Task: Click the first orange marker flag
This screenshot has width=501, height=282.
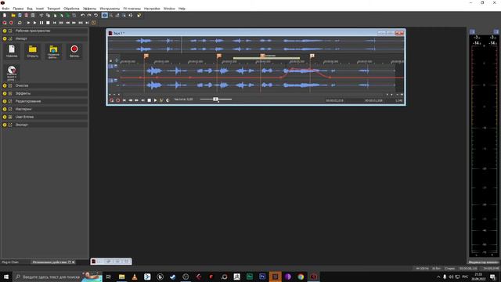Action: tap(146, 56)
